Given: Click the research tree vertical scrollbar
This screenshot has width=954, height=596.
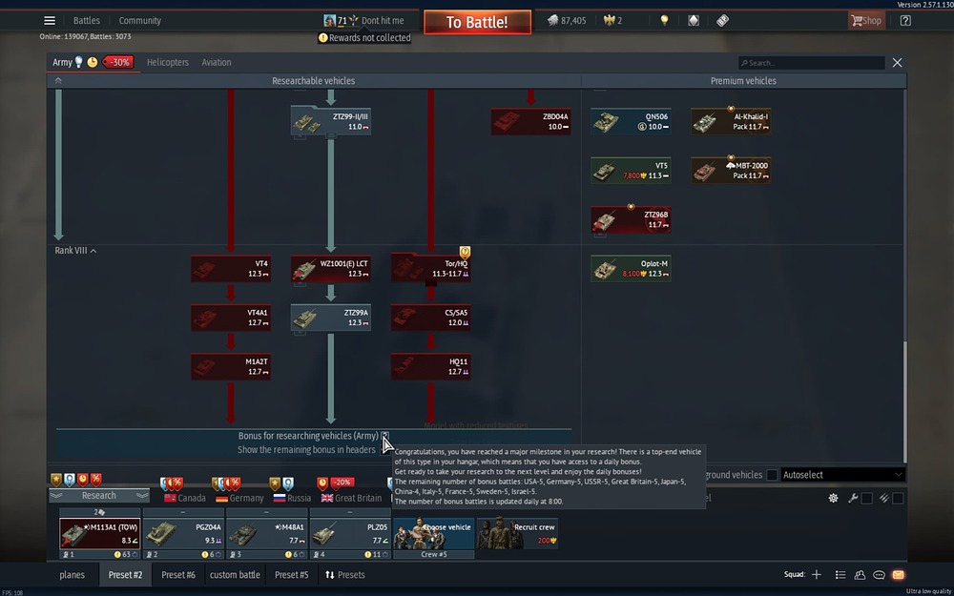Looking at the screenshot, I should pos(904,401).
